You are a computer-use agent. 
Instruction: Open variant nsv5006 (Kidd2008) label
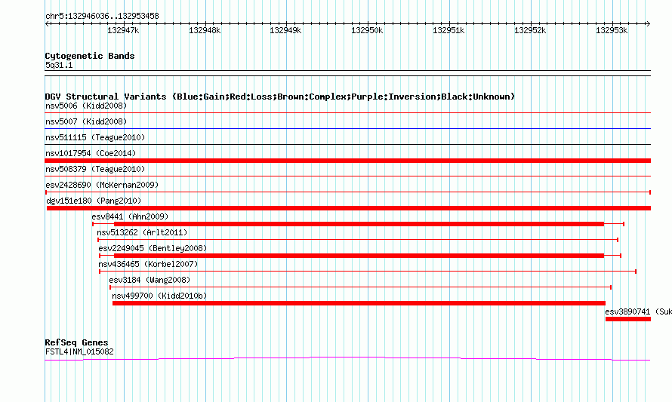(x=86, y=106)
